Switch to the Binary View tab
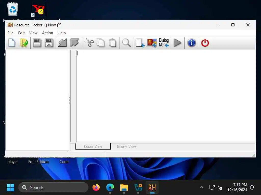 (126, 147)
